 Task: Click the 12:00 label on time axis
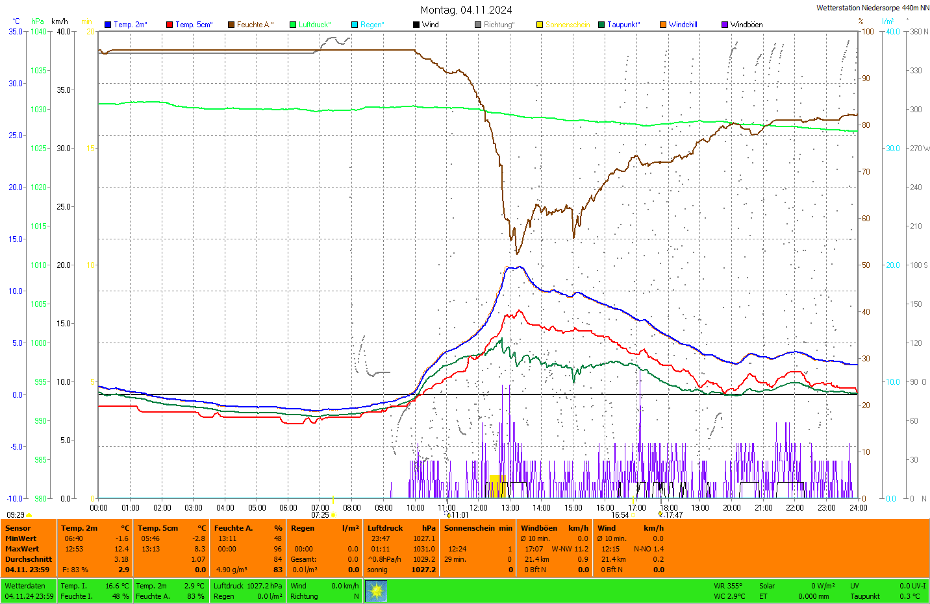[479, 508]
